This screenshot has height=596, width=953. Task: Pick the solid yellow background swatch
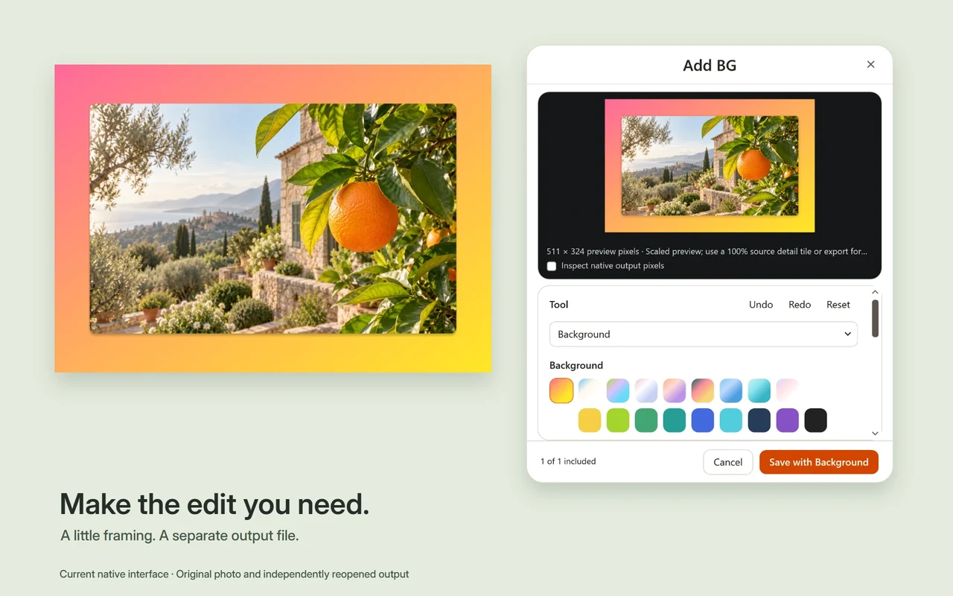(x=590, y=420)
